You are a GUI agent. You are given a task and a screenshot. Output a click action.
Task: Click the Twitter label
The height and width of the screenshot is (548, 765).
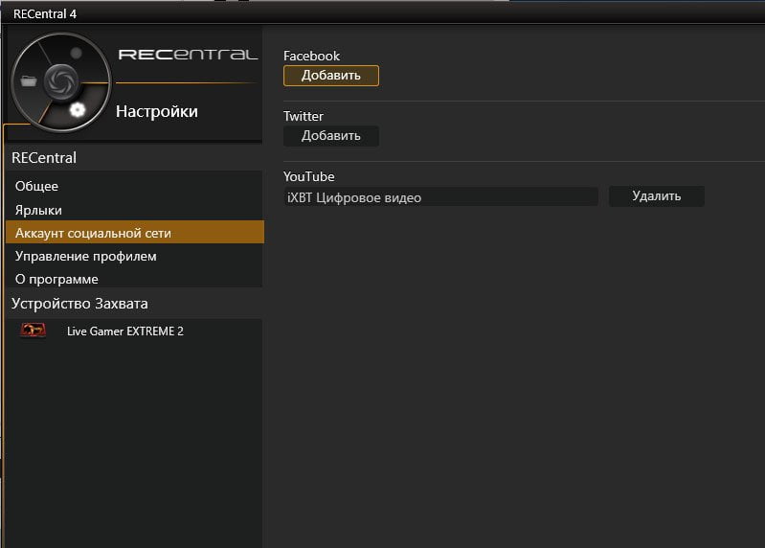click(303, 116)
